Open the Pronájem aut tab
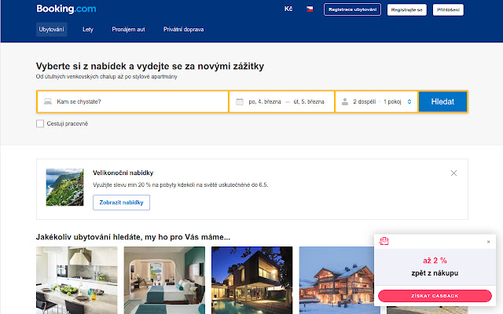 pyautogui.click(x=127, y=30)
